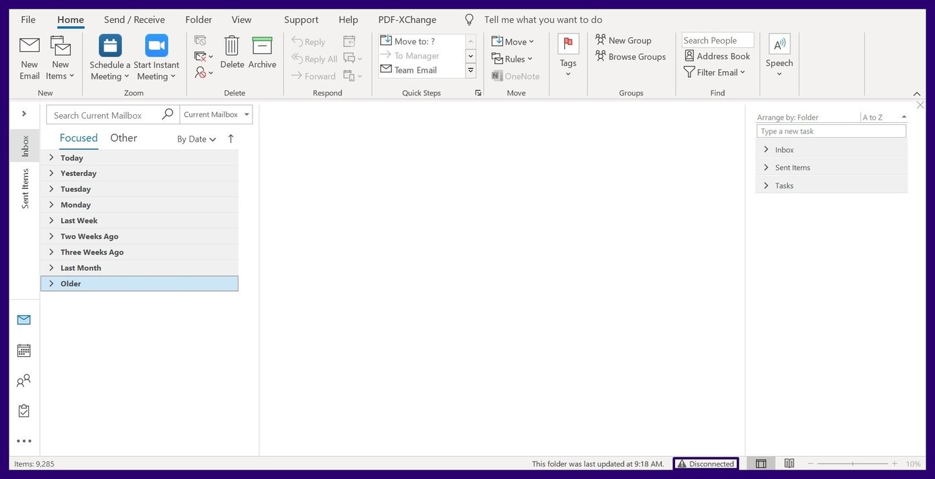935x479 pixels.
Task: Adjust the zoom slider
Action: 852,464
